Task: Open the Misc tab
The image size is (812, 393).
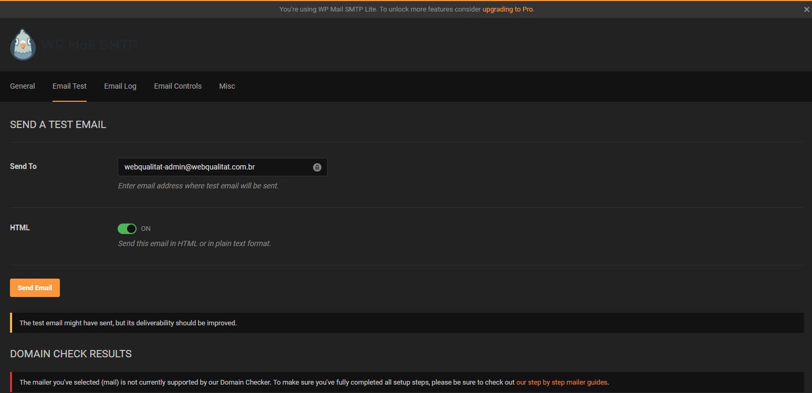Action: coord(227,86)
